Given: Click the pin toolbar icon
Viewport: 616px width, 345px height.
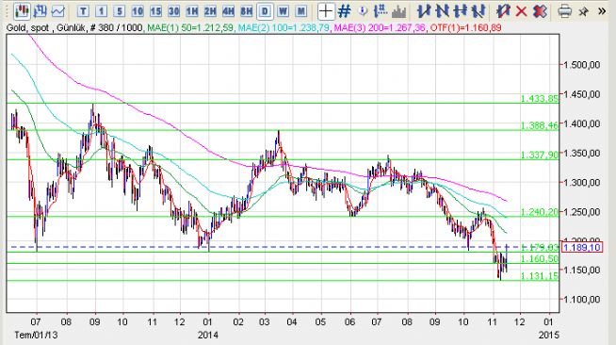Looking at the screenshot, I should click(583, 11).
